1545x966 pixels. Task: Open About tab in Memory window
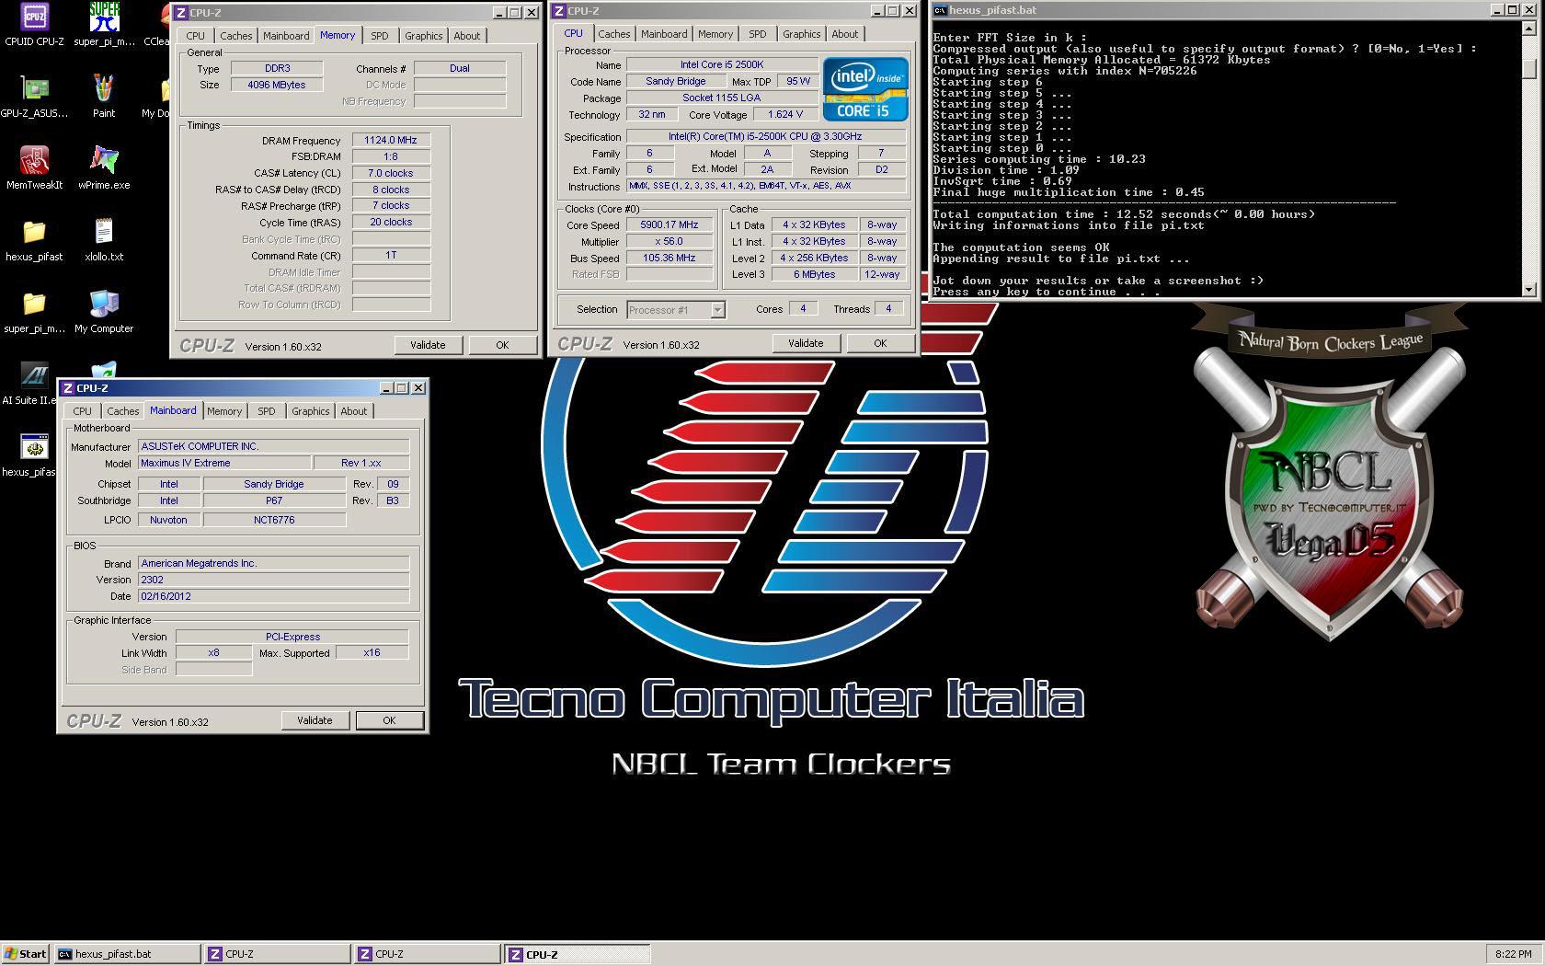[466, 36]
